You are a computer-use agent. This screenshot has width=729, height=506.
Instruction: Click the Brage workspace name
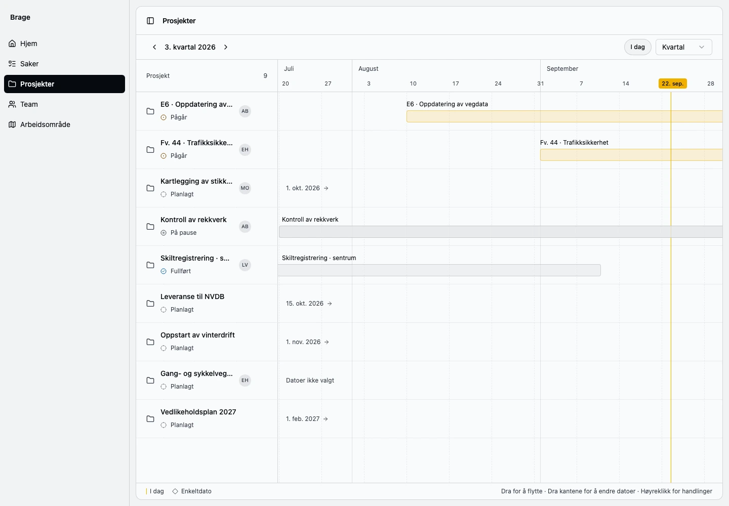20,17
